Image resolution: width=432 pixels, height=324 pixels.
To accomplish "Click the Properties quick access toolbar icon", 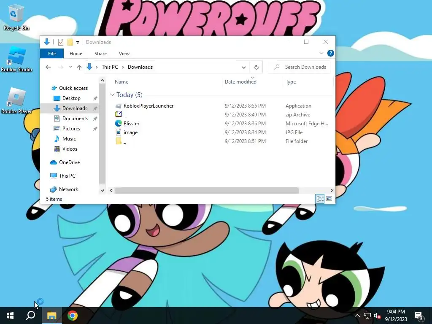I will pyautogui.click(x=61, y=42).
